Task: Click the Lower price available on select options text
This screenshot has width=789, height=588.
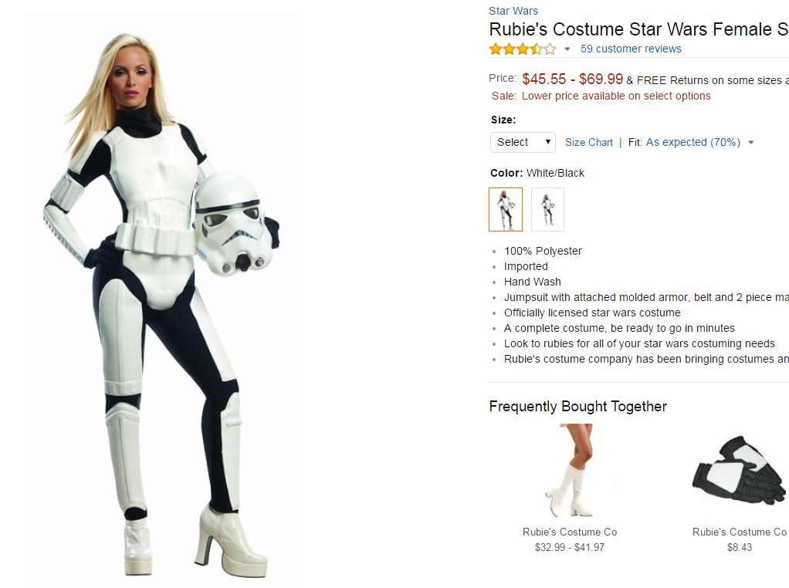Action: coord(616,96)
